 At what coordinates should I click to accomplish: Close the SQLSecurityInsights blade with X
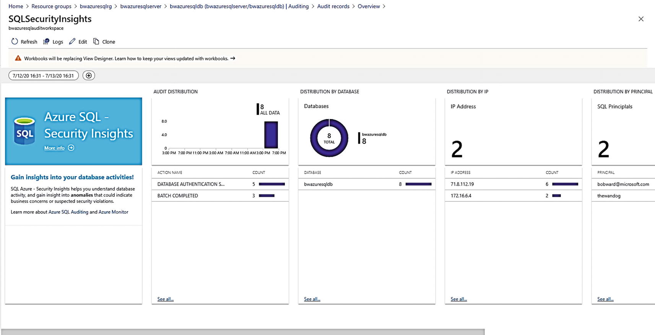click(641, 19)
